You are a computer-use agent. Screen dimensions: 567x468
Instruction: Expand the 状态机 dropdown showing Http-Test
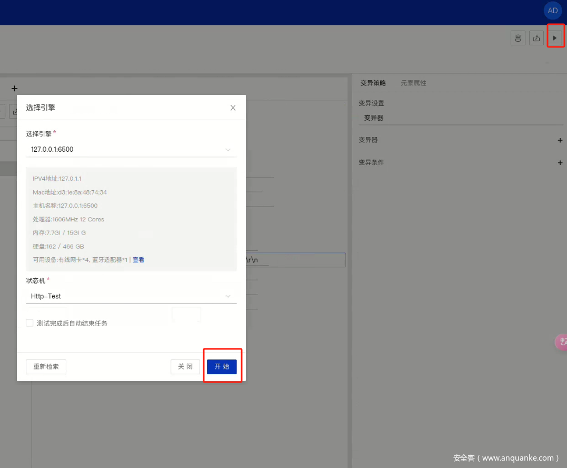[131, 296]
